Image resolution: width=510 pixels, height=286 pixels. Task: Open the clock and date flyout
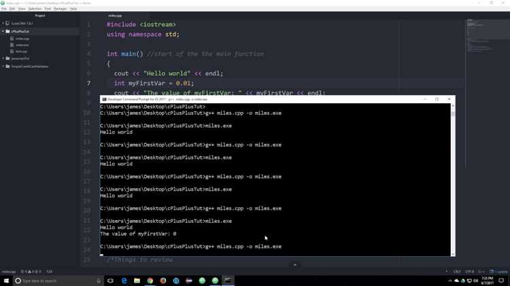point(487,281)
